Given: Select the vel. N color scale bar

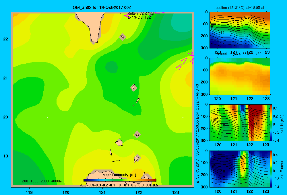Looking at the screenshot, I should click(x=271, y=122).
